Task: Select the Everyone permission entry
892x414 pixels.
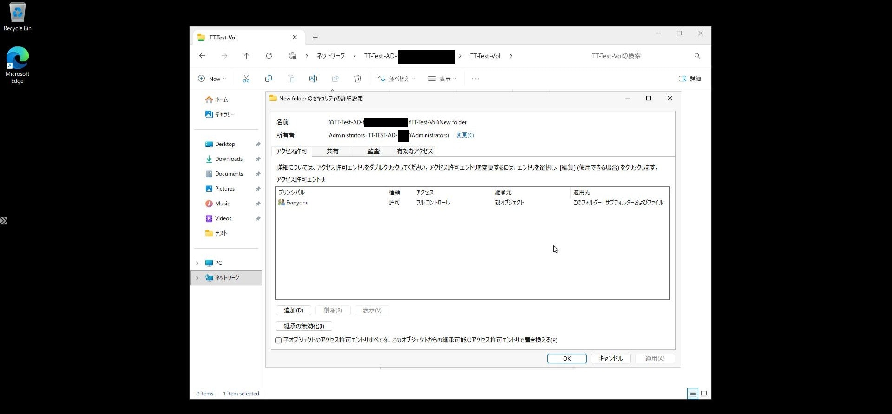Action: coord(472,203)
